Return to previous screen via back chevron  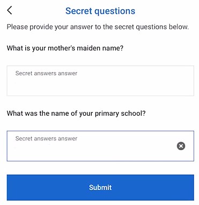(x=10, y=10)
